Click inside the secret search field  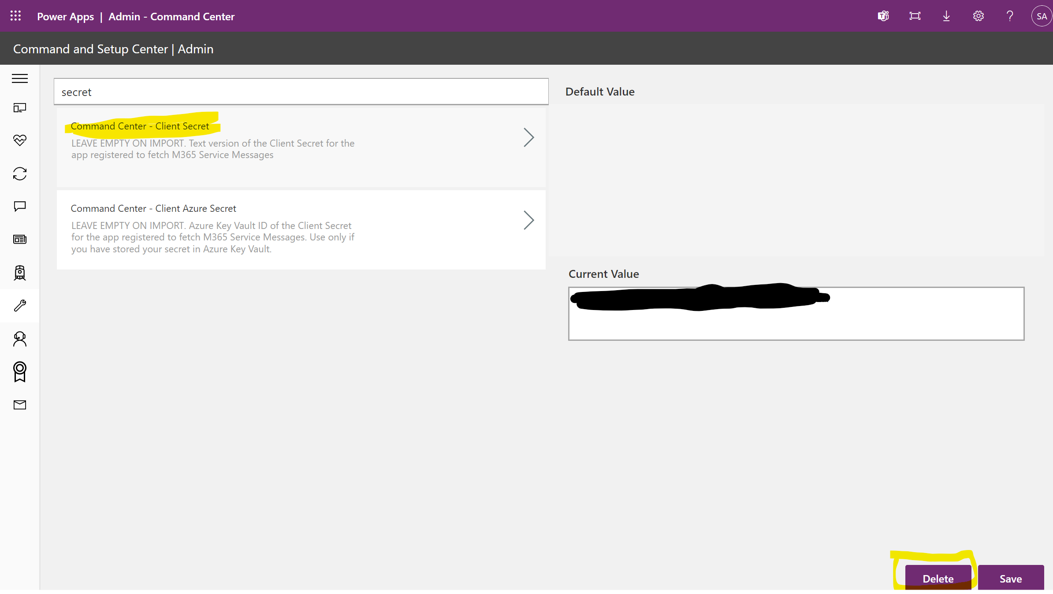click(301, 92)
